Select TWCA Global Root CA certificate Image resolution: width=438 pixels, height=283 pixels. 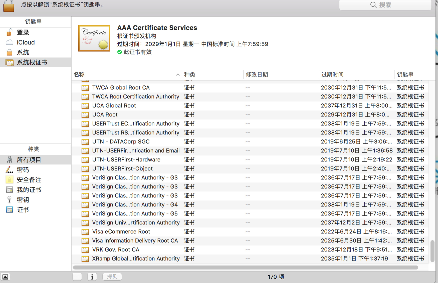(x=250, y=88)
